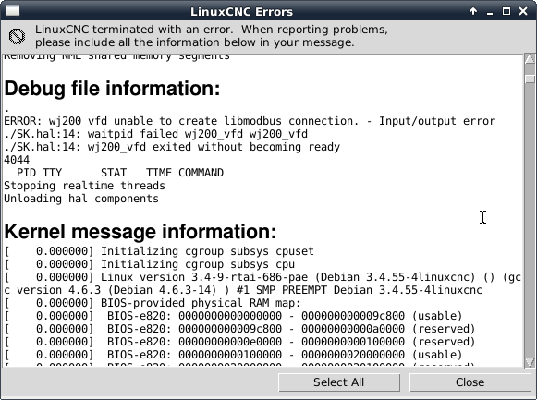Click the BIOS-e820 line ending '000000000009c800 (usable)'
Screen dimensions: 537x400
pyautogui.click(x=233, y=316)
